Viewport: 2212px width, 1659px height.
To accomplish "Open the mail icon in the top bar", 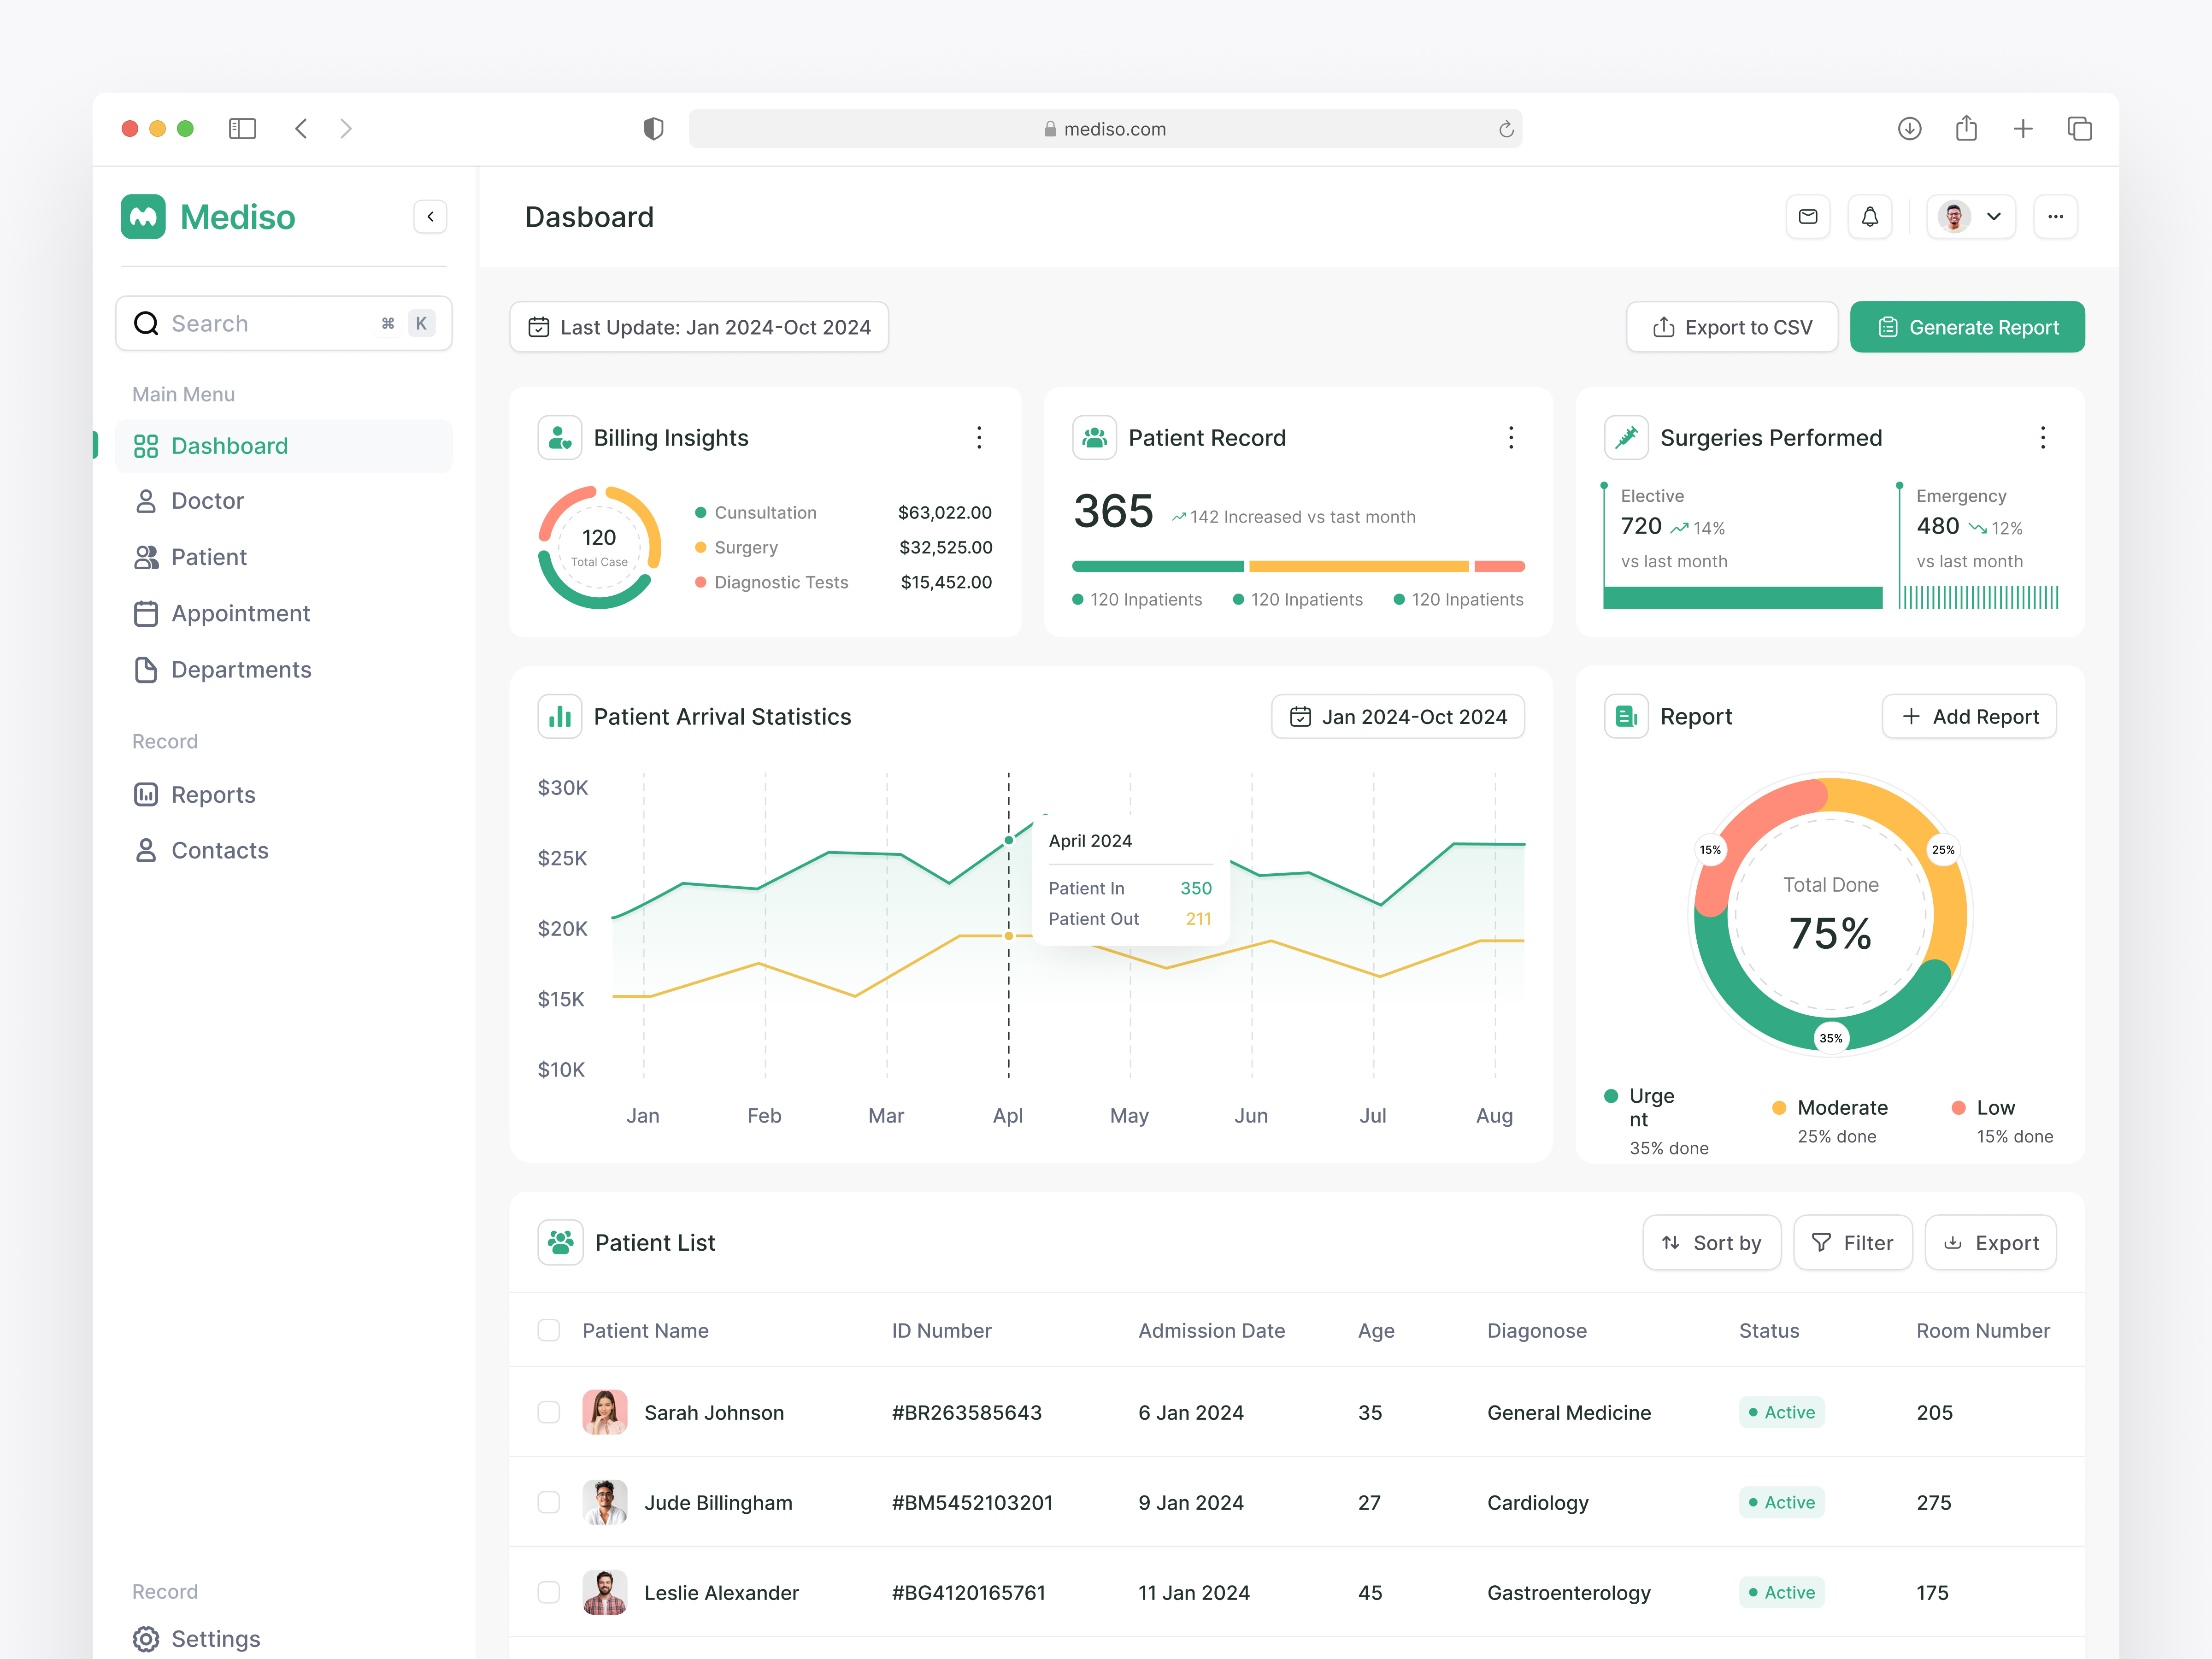I will [x=1808, y=216].
